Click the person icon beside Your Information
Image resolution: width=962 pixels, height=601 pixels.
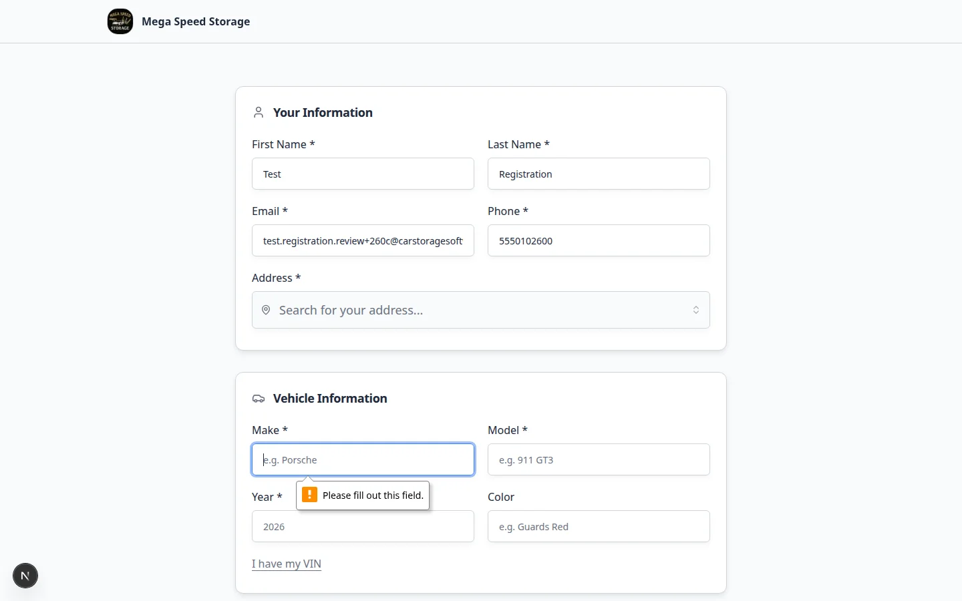pyautogui.click(x=259, y=112)
